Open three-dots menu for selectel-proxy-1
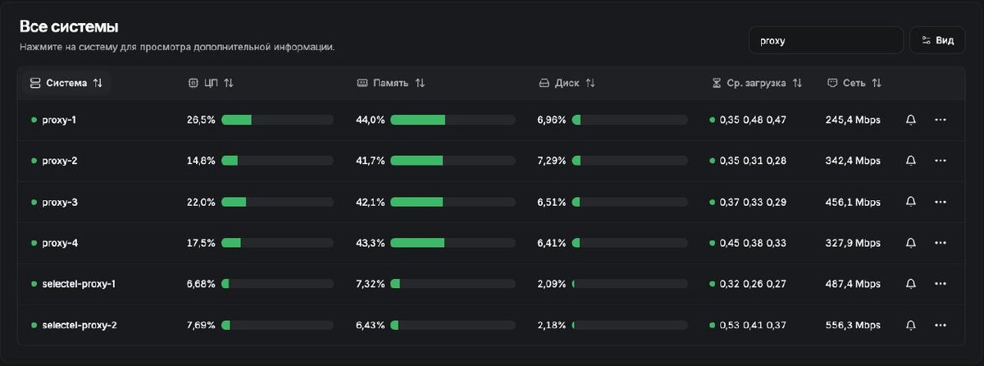Image resolution: width=984 pixels, height=366 pixels. (941, 284)
